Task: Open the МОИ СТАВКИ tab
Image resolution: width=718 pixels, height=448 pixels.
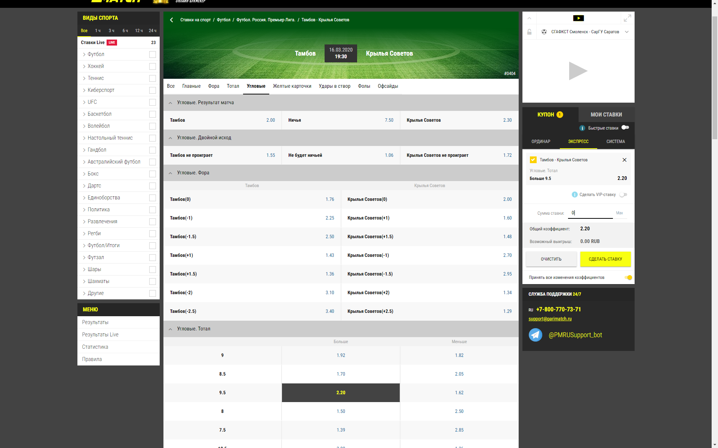Action: point(606,115)
